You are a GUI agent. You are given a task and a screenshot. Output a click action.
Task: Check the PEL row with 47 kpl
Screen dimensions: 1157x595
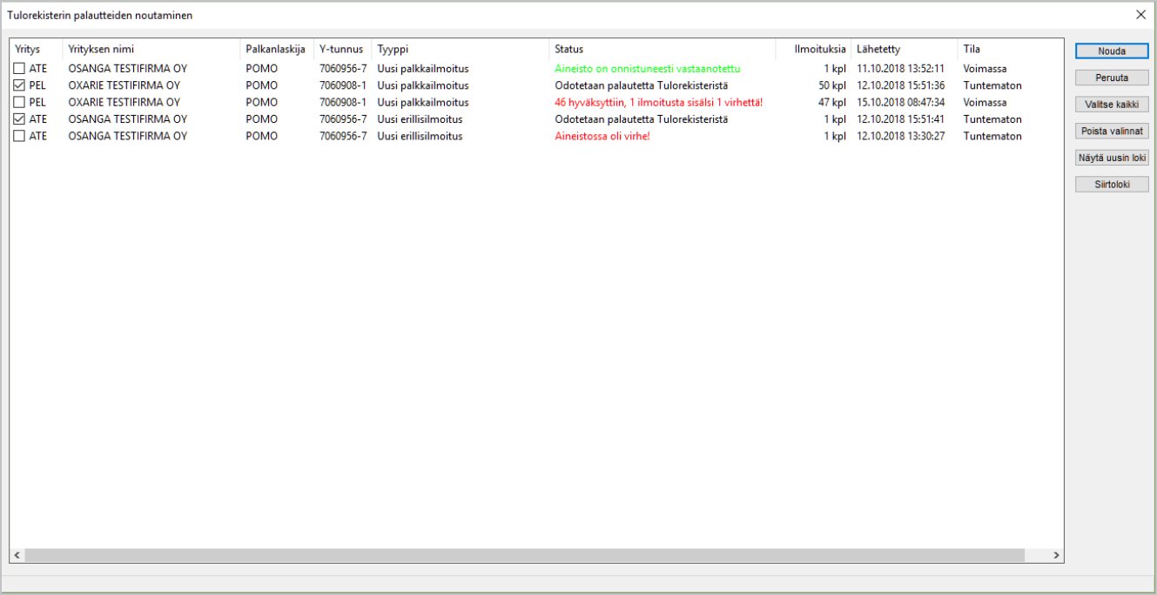[19, 103]
